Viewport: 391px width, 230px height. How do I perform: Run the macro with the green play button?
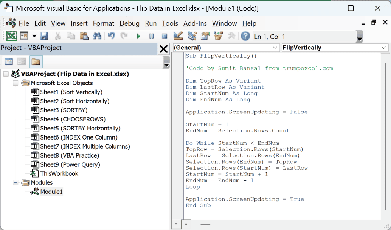(x=138, y=36)
